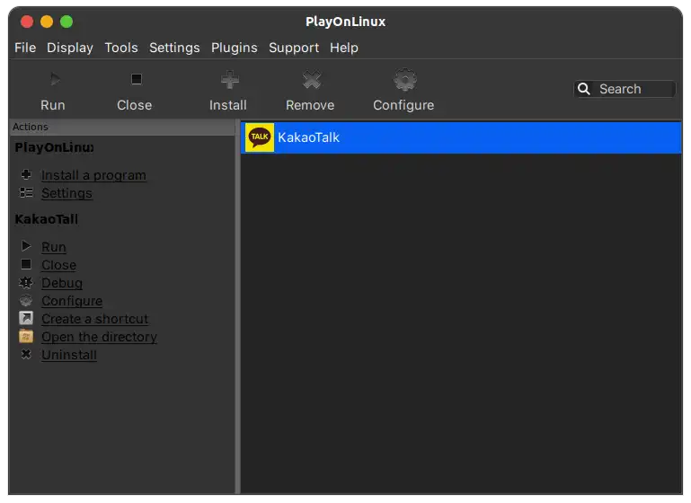Screen dimensions: 691x503
Task: Click X icon beside Uninstall
Action: (x=26, y=354)
